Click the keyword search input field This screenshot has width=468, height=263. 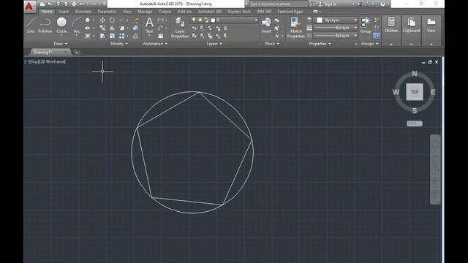278,4
